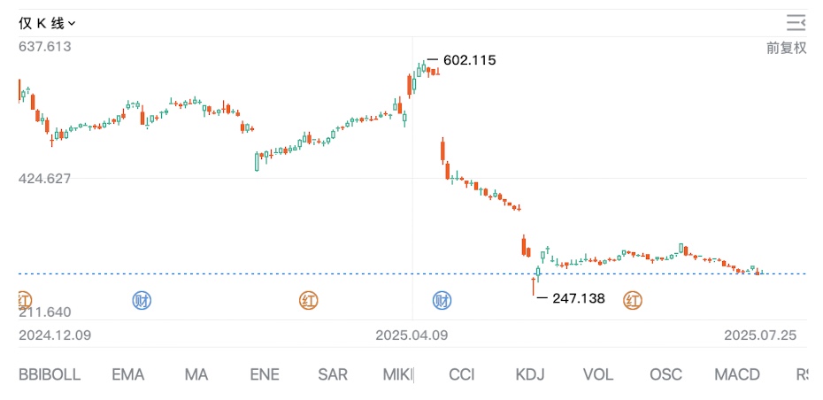Image resolution: width=823 pixels, height=400 pixels.
Task: Switch to the EMA indicator
Action: (128, 374)
